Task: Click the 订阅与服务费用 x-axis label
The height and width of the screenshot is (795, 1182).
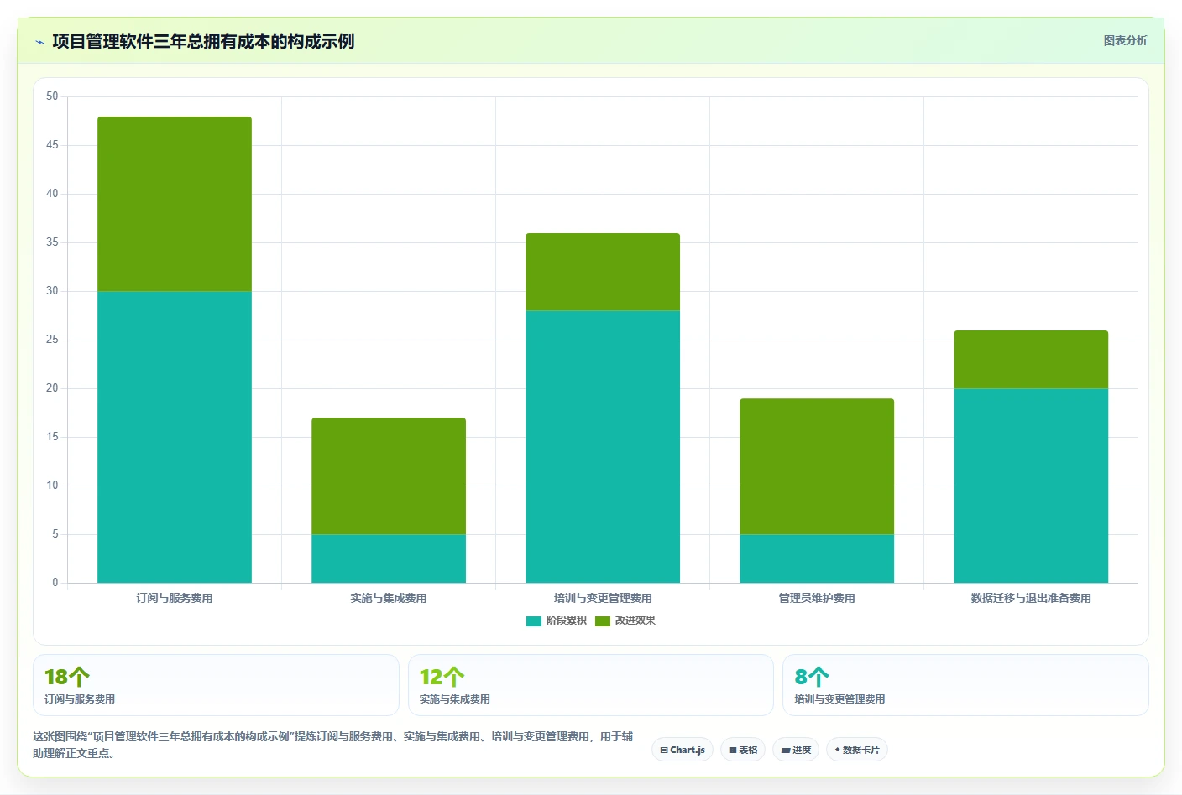Action: (175, 598)
